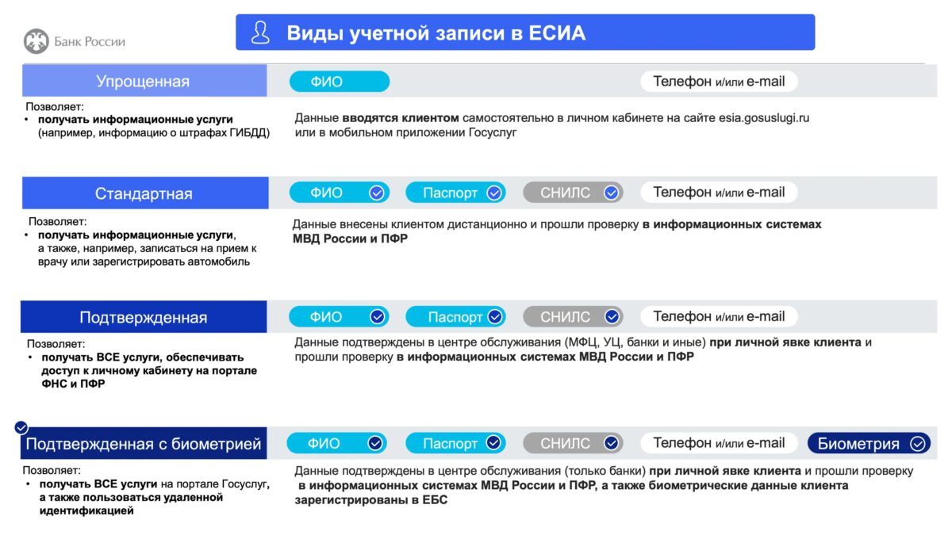
Task: Open the Виды учетной записи в ЕСИА header
Action: coord(525,32)
